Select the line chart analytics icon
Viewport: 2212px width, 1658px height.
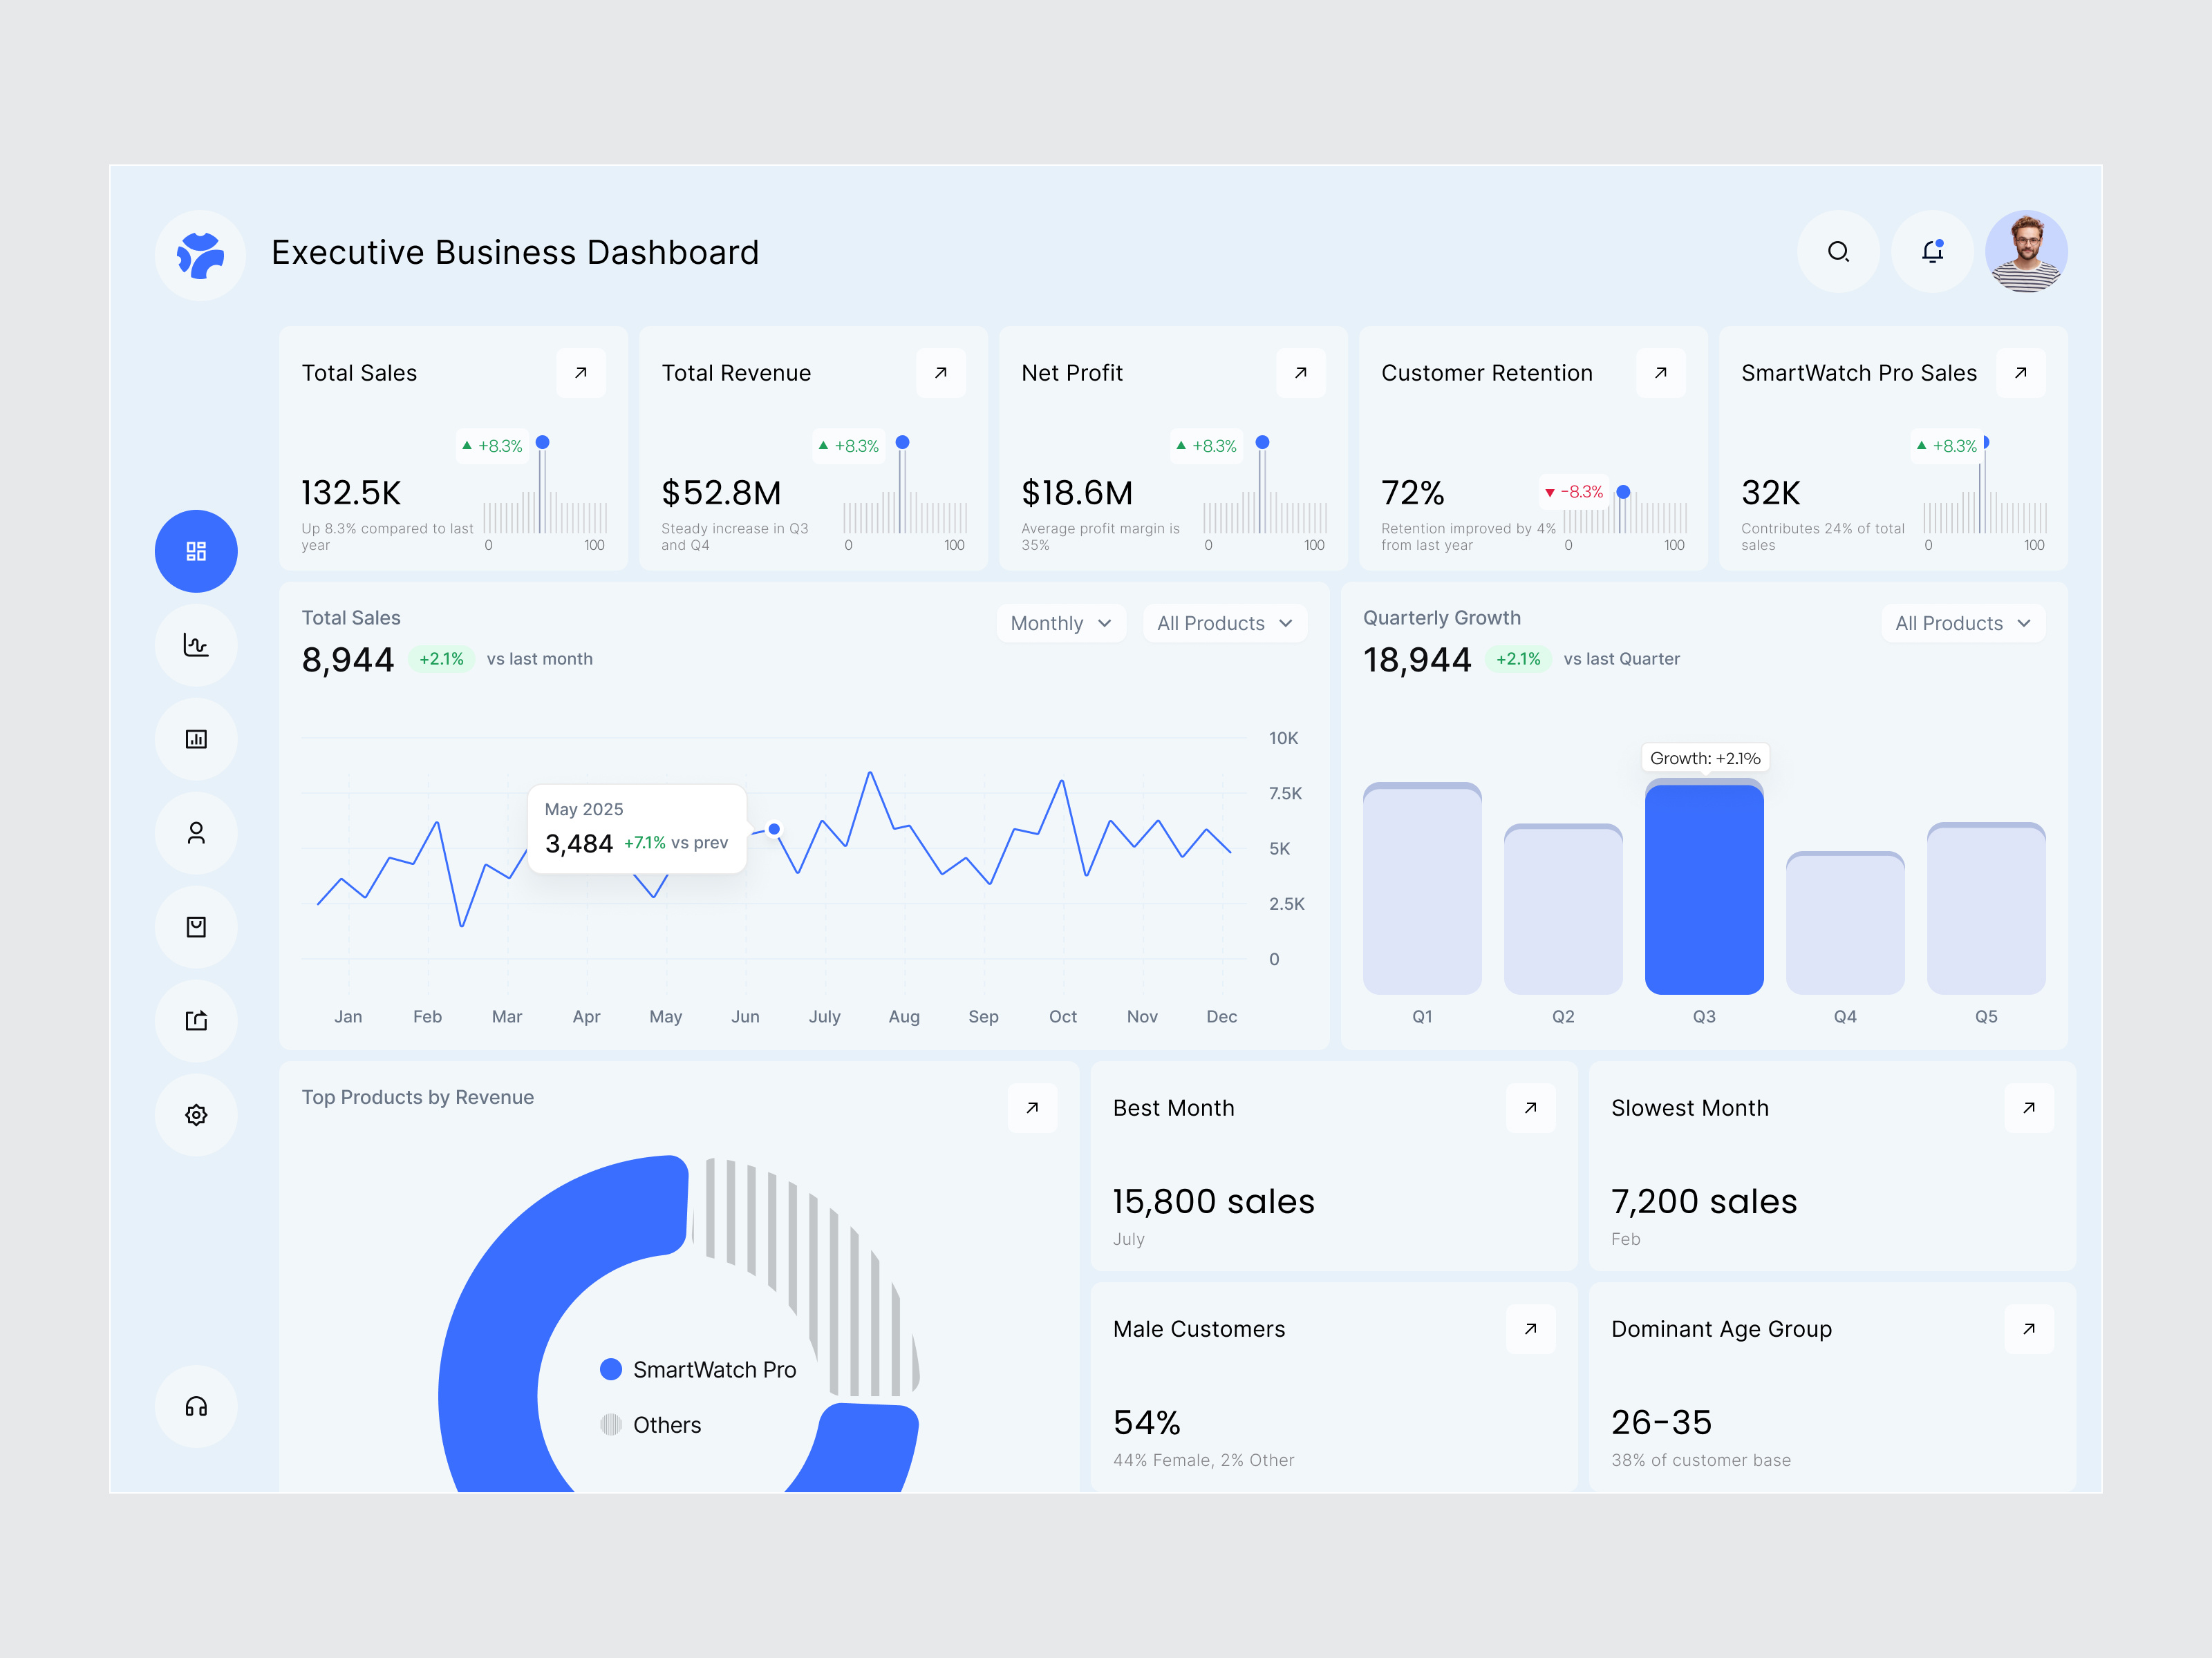pos(196,646)
